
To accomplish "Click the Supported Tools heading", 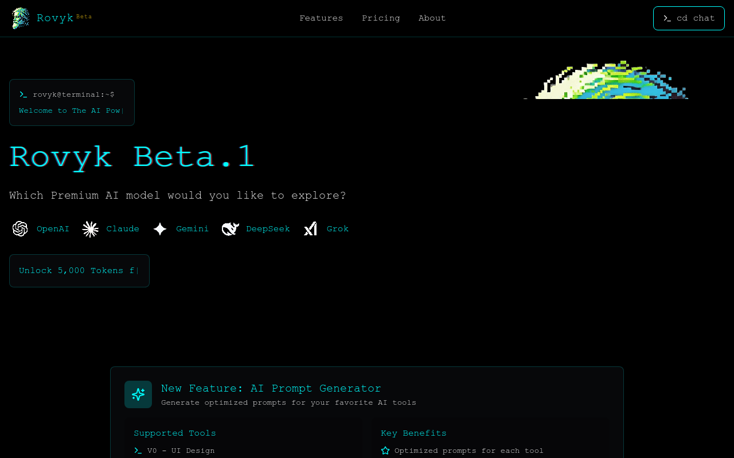I will coord(175,433).
